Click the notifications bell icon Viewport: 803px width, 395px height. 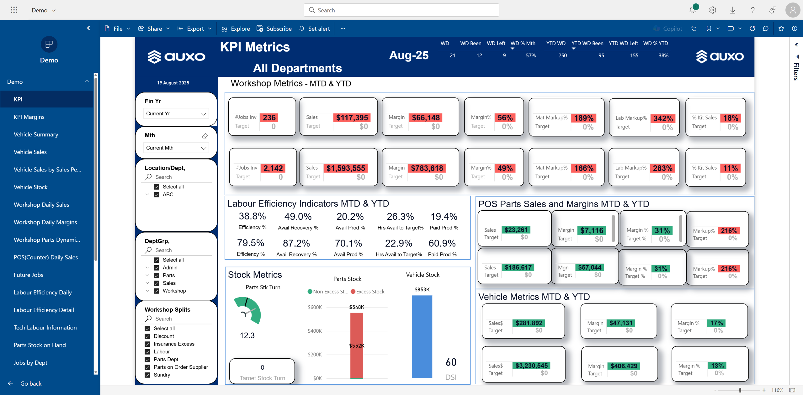click(692, 10)
